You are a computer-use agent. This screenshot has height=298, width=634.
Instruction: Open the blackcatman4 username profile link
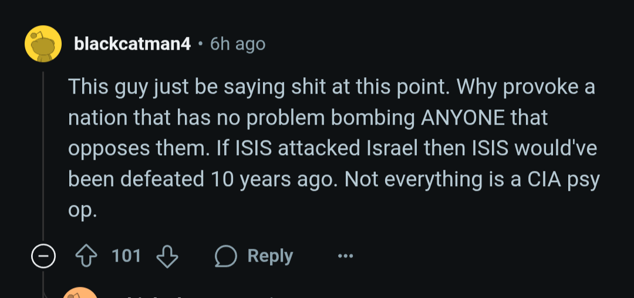coord(132,44)
